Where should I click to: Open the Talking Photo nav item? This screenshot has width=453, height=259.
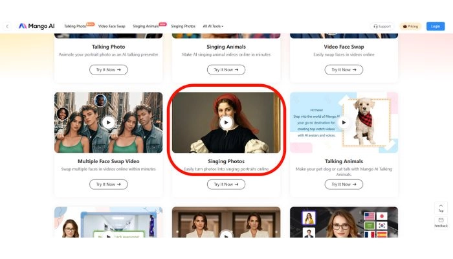click(75, 26)
